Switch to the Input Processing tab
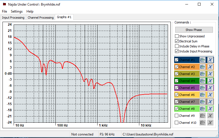The height and width of the screenshot is (138, 219). pyautogui.click(x=13, y=18)
